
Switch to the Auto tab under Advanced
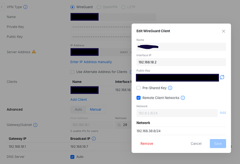78,109
